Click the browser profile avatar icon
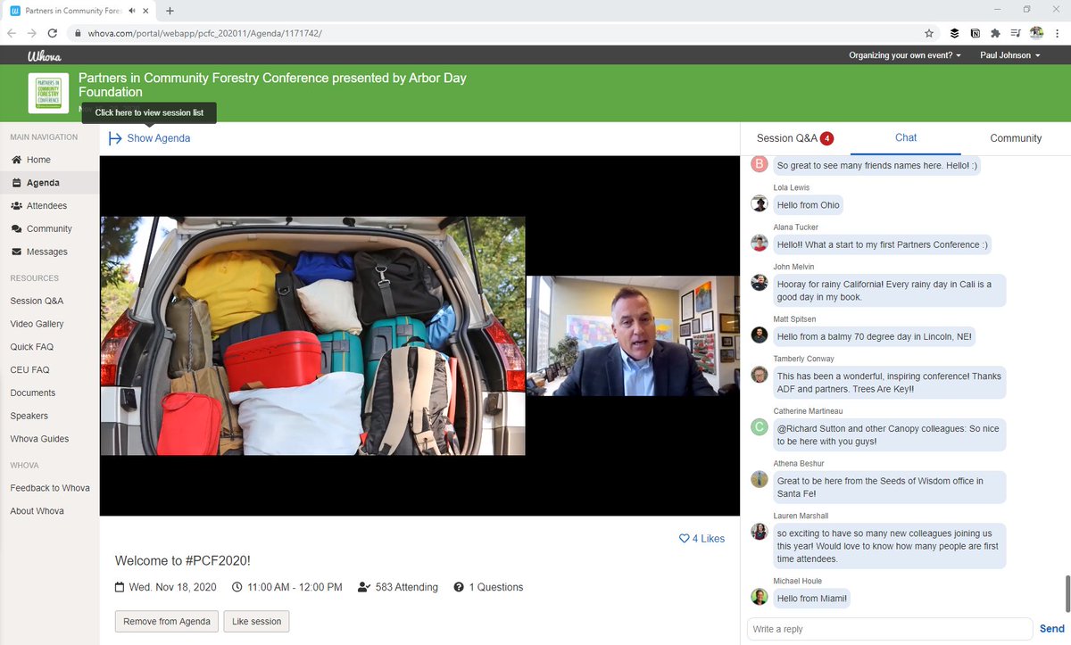 (1036, 33)
